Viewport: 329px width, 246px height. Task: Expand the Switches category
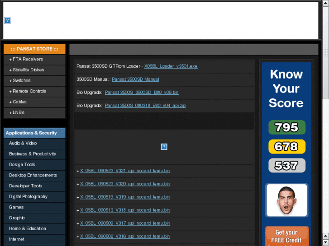34,81
